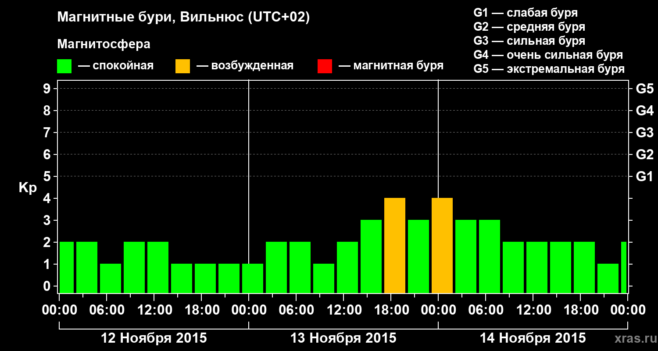This screenshot has width=658, height=351.
Task: Click the green Kp 3 bar before the first orange bar
Action: pyautogui.click(x=371, y=257)
